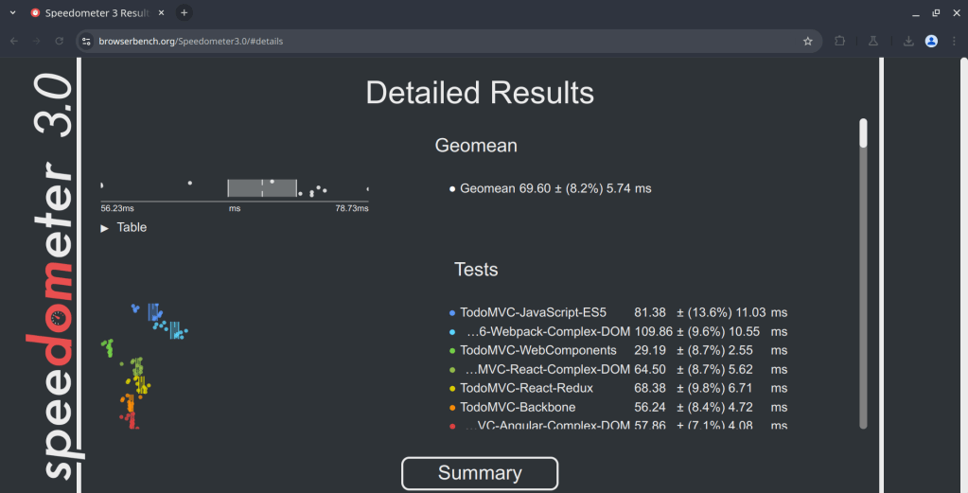Select the Speedometer 3 Results tab
This screenshot has width=968, height=493.
coord(90,13)
